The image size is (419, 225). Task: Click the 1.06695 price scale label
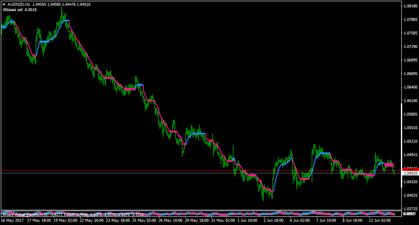(410, 74)
